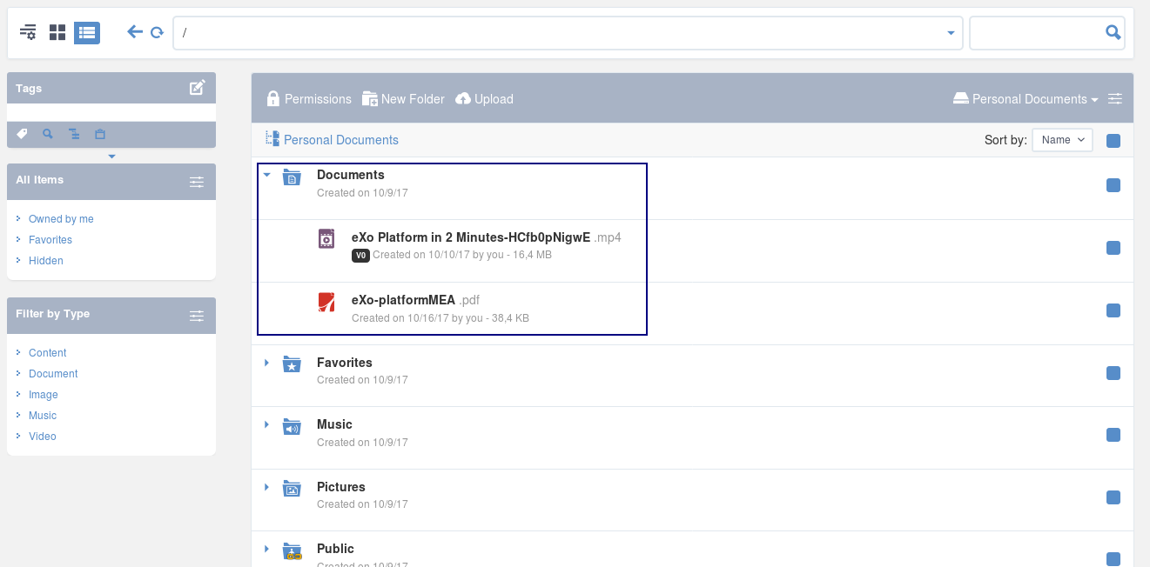
Task: Select the Owned by me filter
Action: (x=61, y=219)
